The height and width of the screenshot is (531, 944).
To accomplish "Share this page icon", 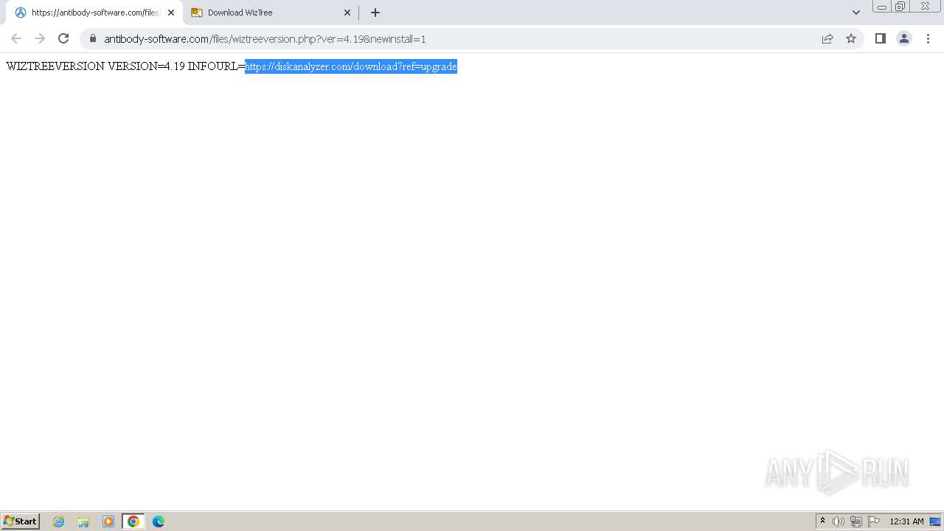I will pos(827,38).
